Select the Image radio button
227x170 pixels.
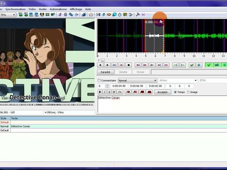[x=188, y=92]
